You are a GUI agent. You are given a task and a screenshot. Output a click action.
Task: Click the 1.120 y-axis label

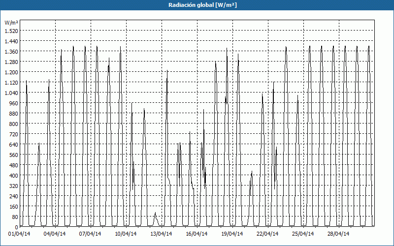pos(11,82)
